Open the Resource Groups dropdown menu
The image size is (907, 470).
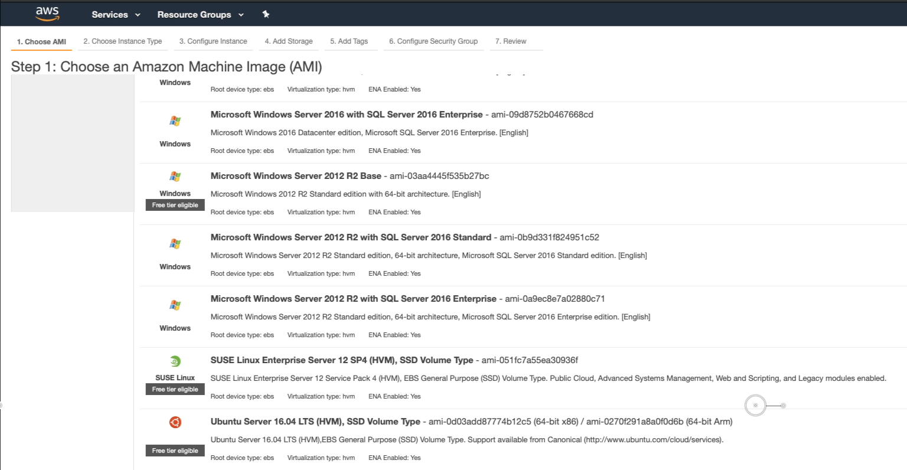(x=200, y=14)
